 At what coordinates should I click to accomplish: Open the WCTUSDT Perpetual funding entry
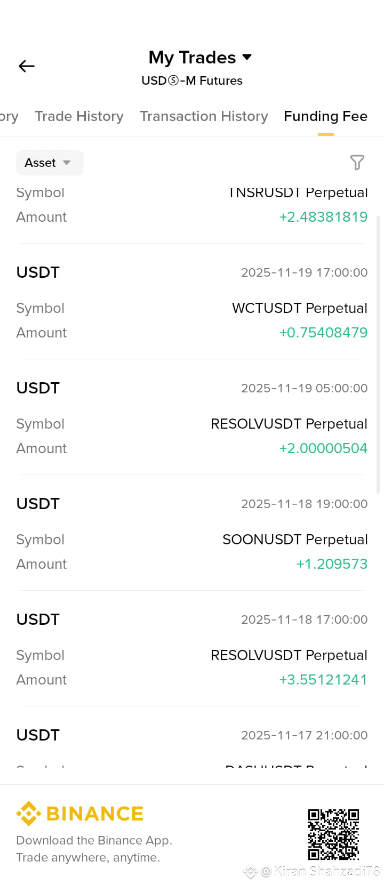[192, 302]
